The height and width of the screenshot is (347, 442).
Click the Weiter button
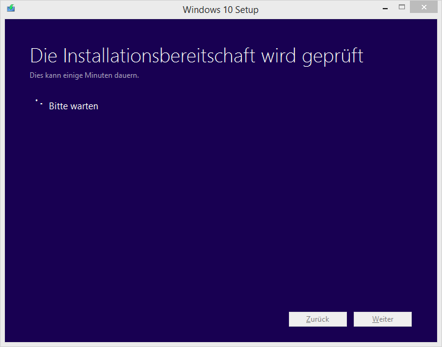(x=383, y=319)
